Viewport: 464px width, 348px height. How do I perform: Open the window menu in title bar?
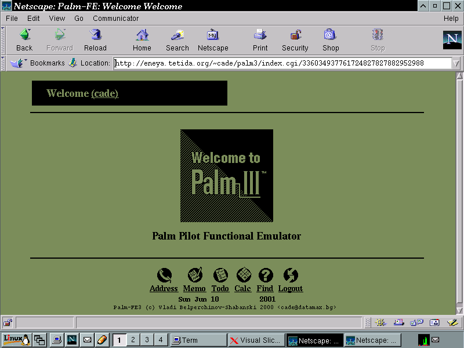[x=6, y=6]
